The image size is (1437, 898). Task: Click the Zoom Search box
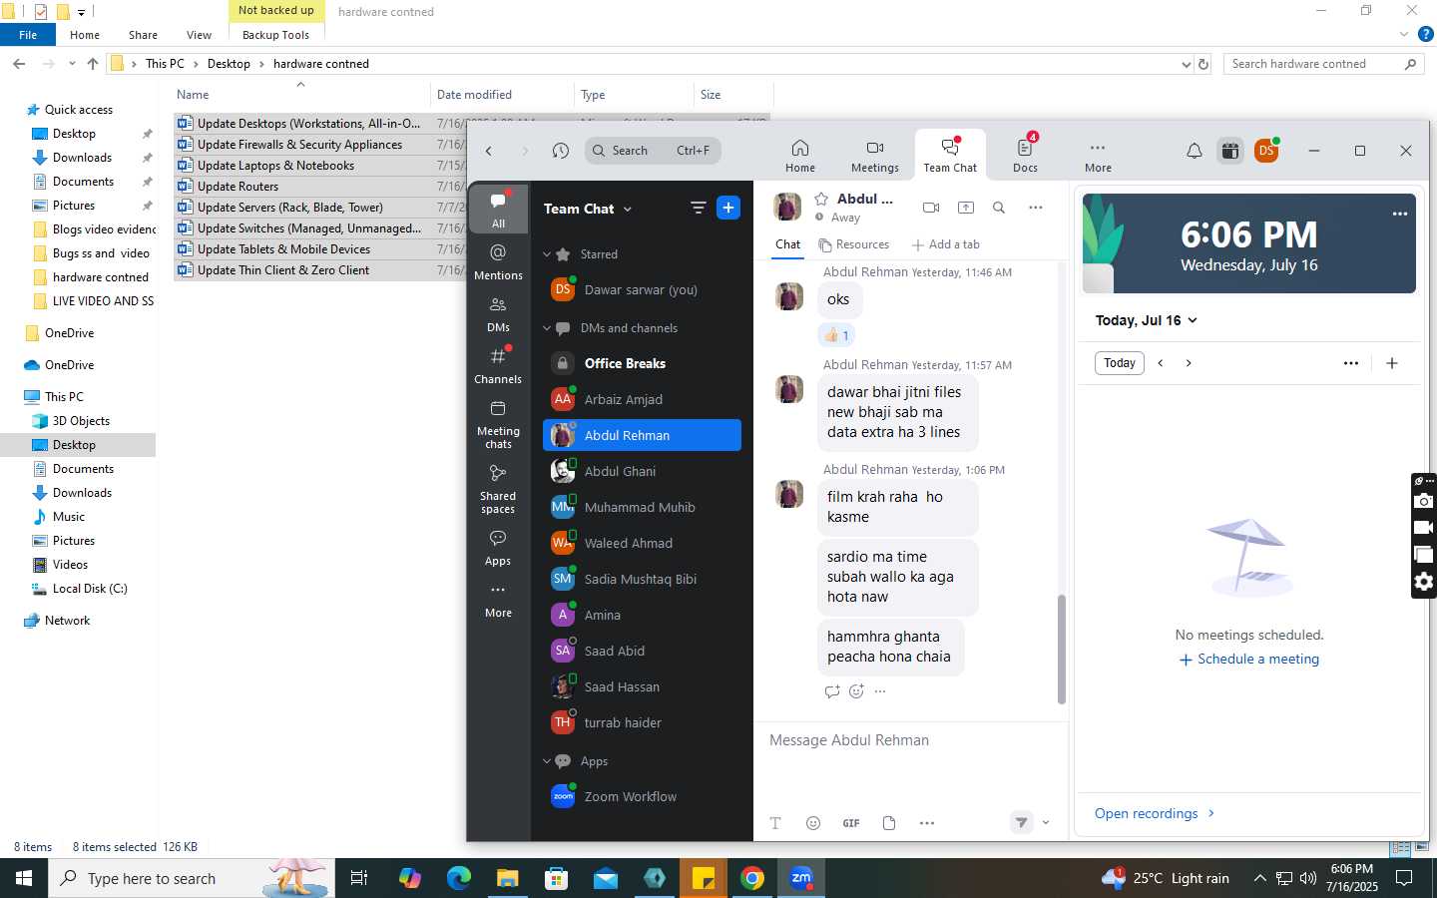[653, 151]
